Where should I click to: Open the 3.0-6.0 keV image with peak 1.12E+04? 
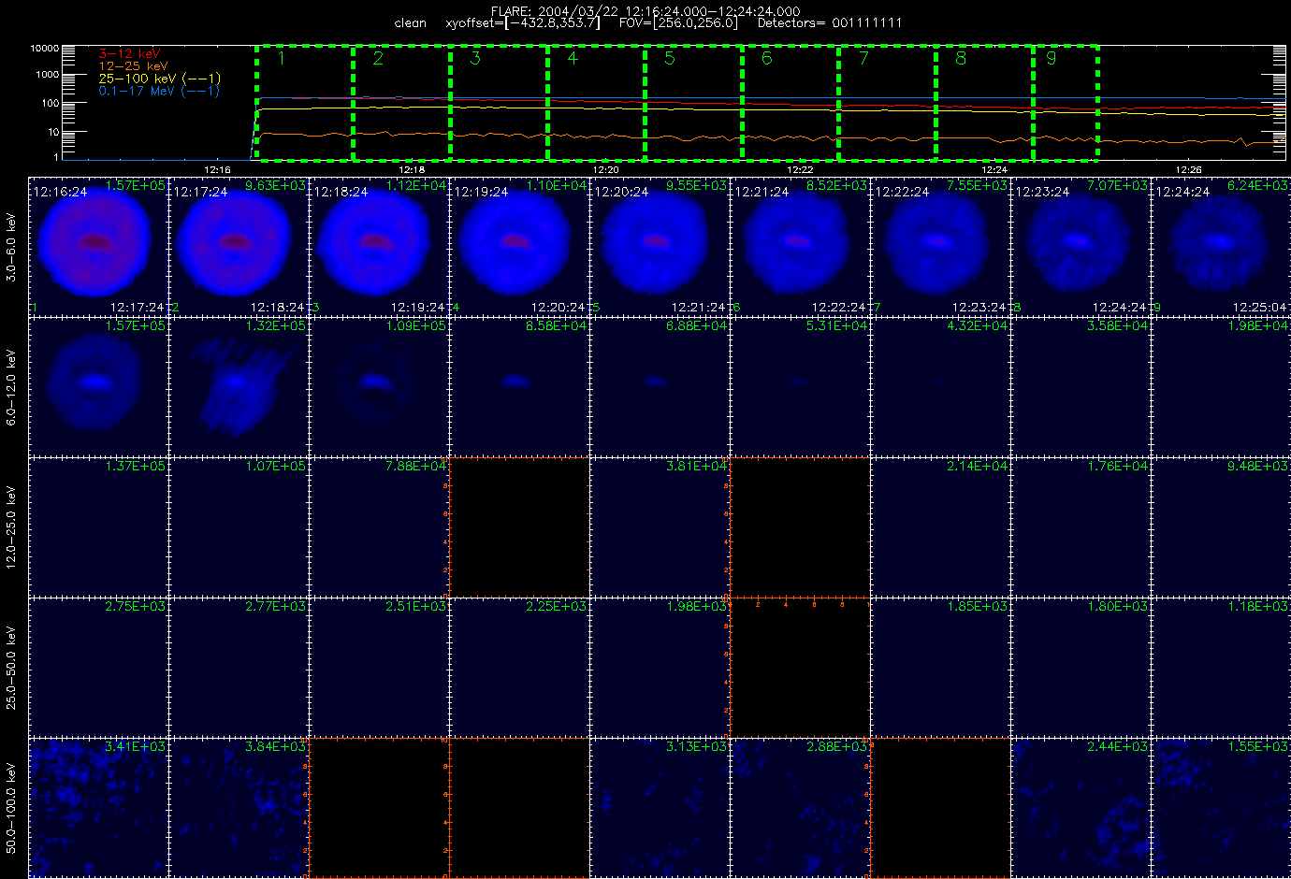pyautogui.click(x=379, y=246)
